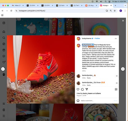Share the post with paper plane icon
This screenshot has height=121, width=128.
point(87,89)
